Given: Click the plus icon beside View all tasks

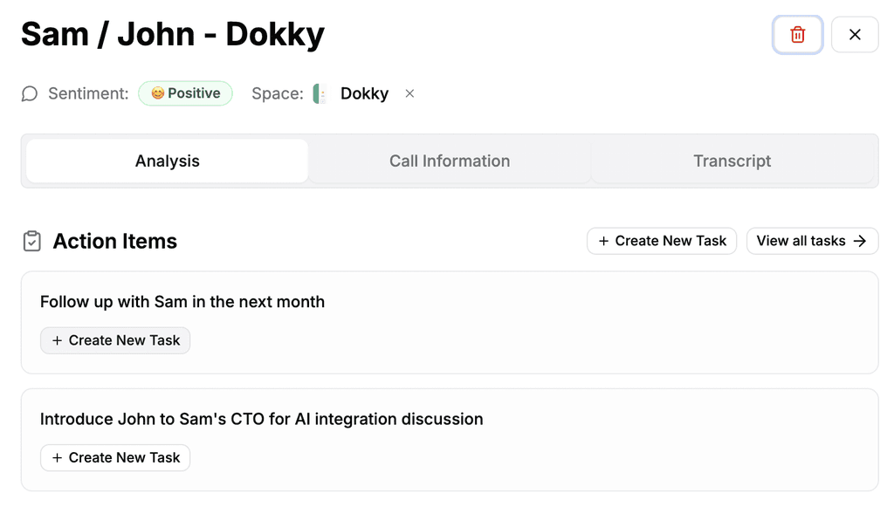Looking at the screenshot, I should 603,242.
